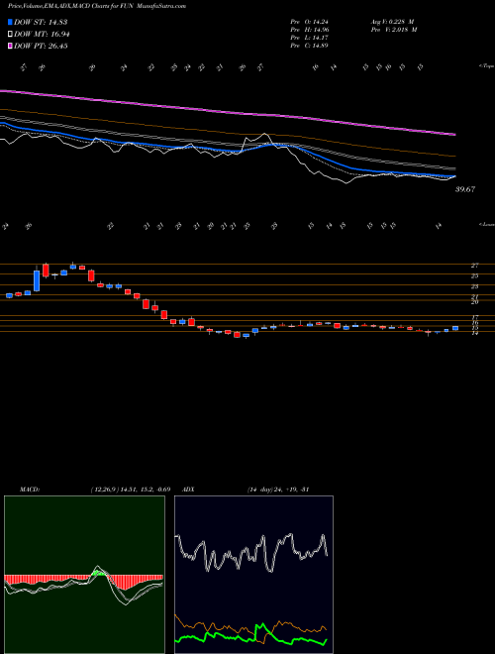
Task: Click the 'Pre V: 2.018 M' value
Action: [x=395, y=30]
